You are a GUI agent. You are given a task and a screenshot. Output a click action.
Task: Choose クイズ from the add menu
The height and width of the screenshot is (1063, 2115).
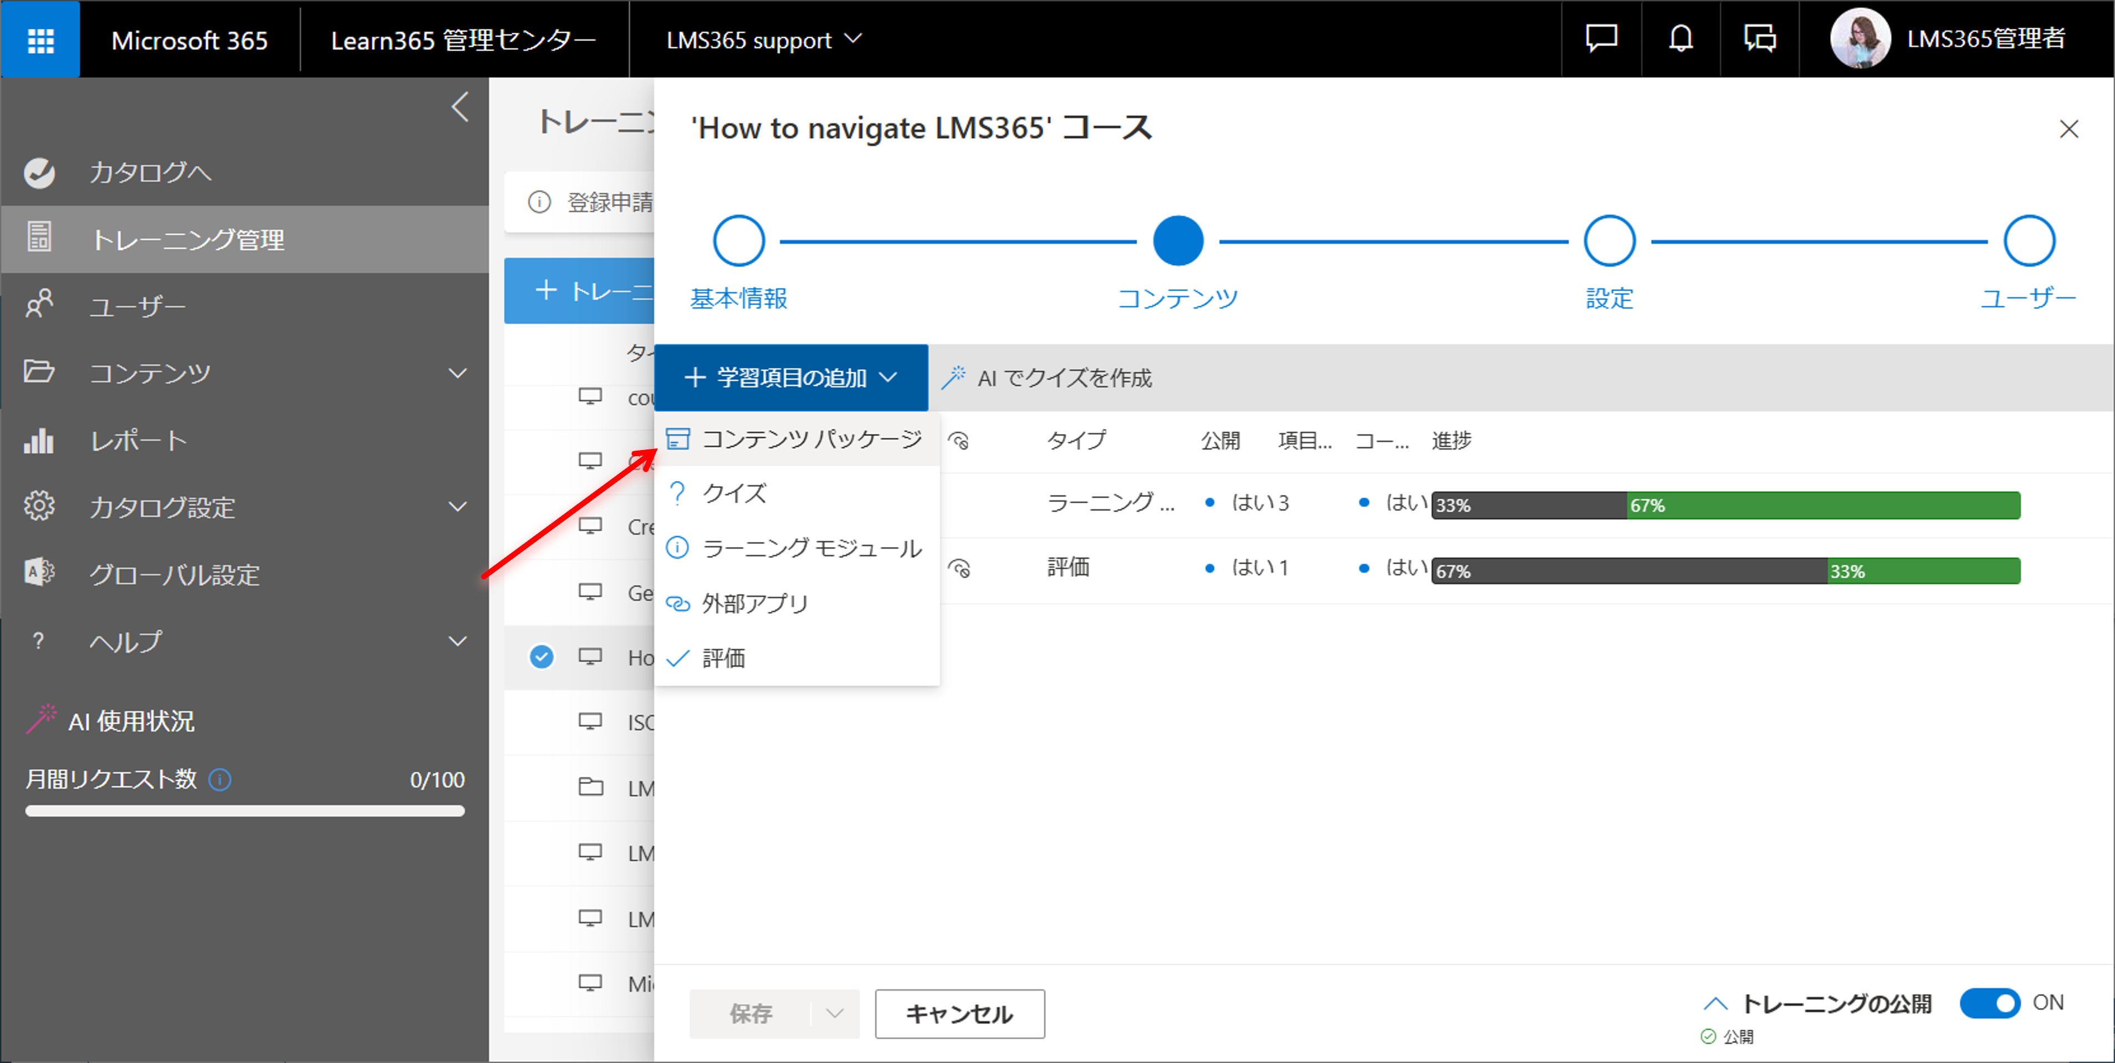797,493
